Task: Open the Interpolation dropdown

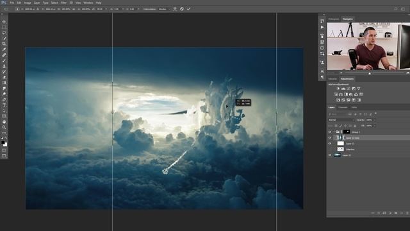Action: coord(164,9)
